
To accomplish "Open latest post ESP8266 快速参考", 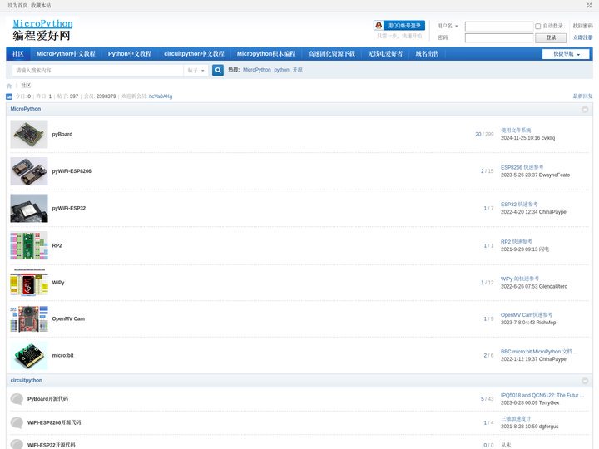I will [522, 167].
